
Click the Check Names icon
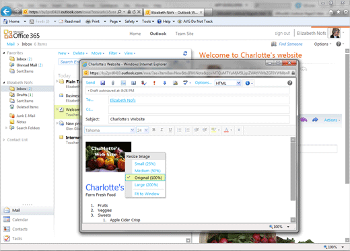[x=144, y=83]
